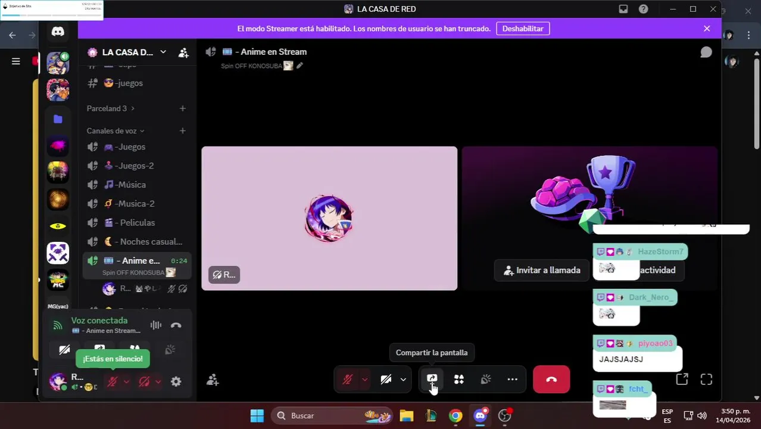Unmute microphone in user panel
Image resolution: width=761 pixels, height=429 pixels.
(112, 381)
